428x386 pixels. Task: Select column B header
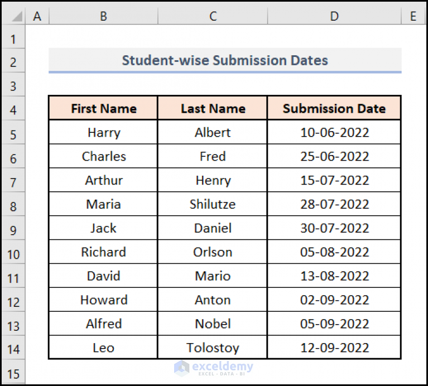pos(103,16)
